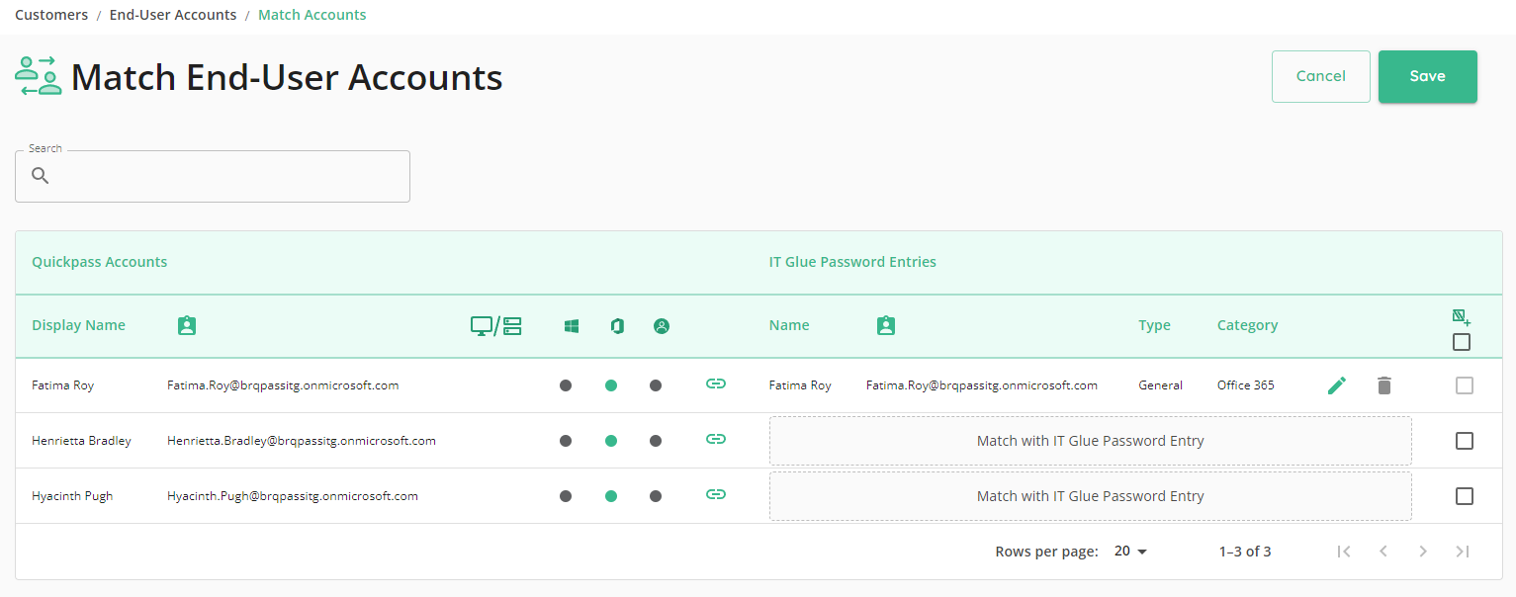
Task: Click Henrietta Bradley's grey Windows status dot
Action: tap(566, 441)
